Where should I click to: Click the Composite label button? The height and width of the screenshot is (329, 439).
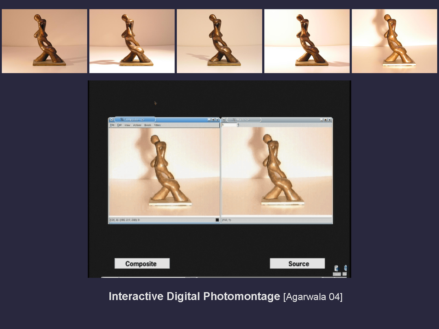(141, 264)
